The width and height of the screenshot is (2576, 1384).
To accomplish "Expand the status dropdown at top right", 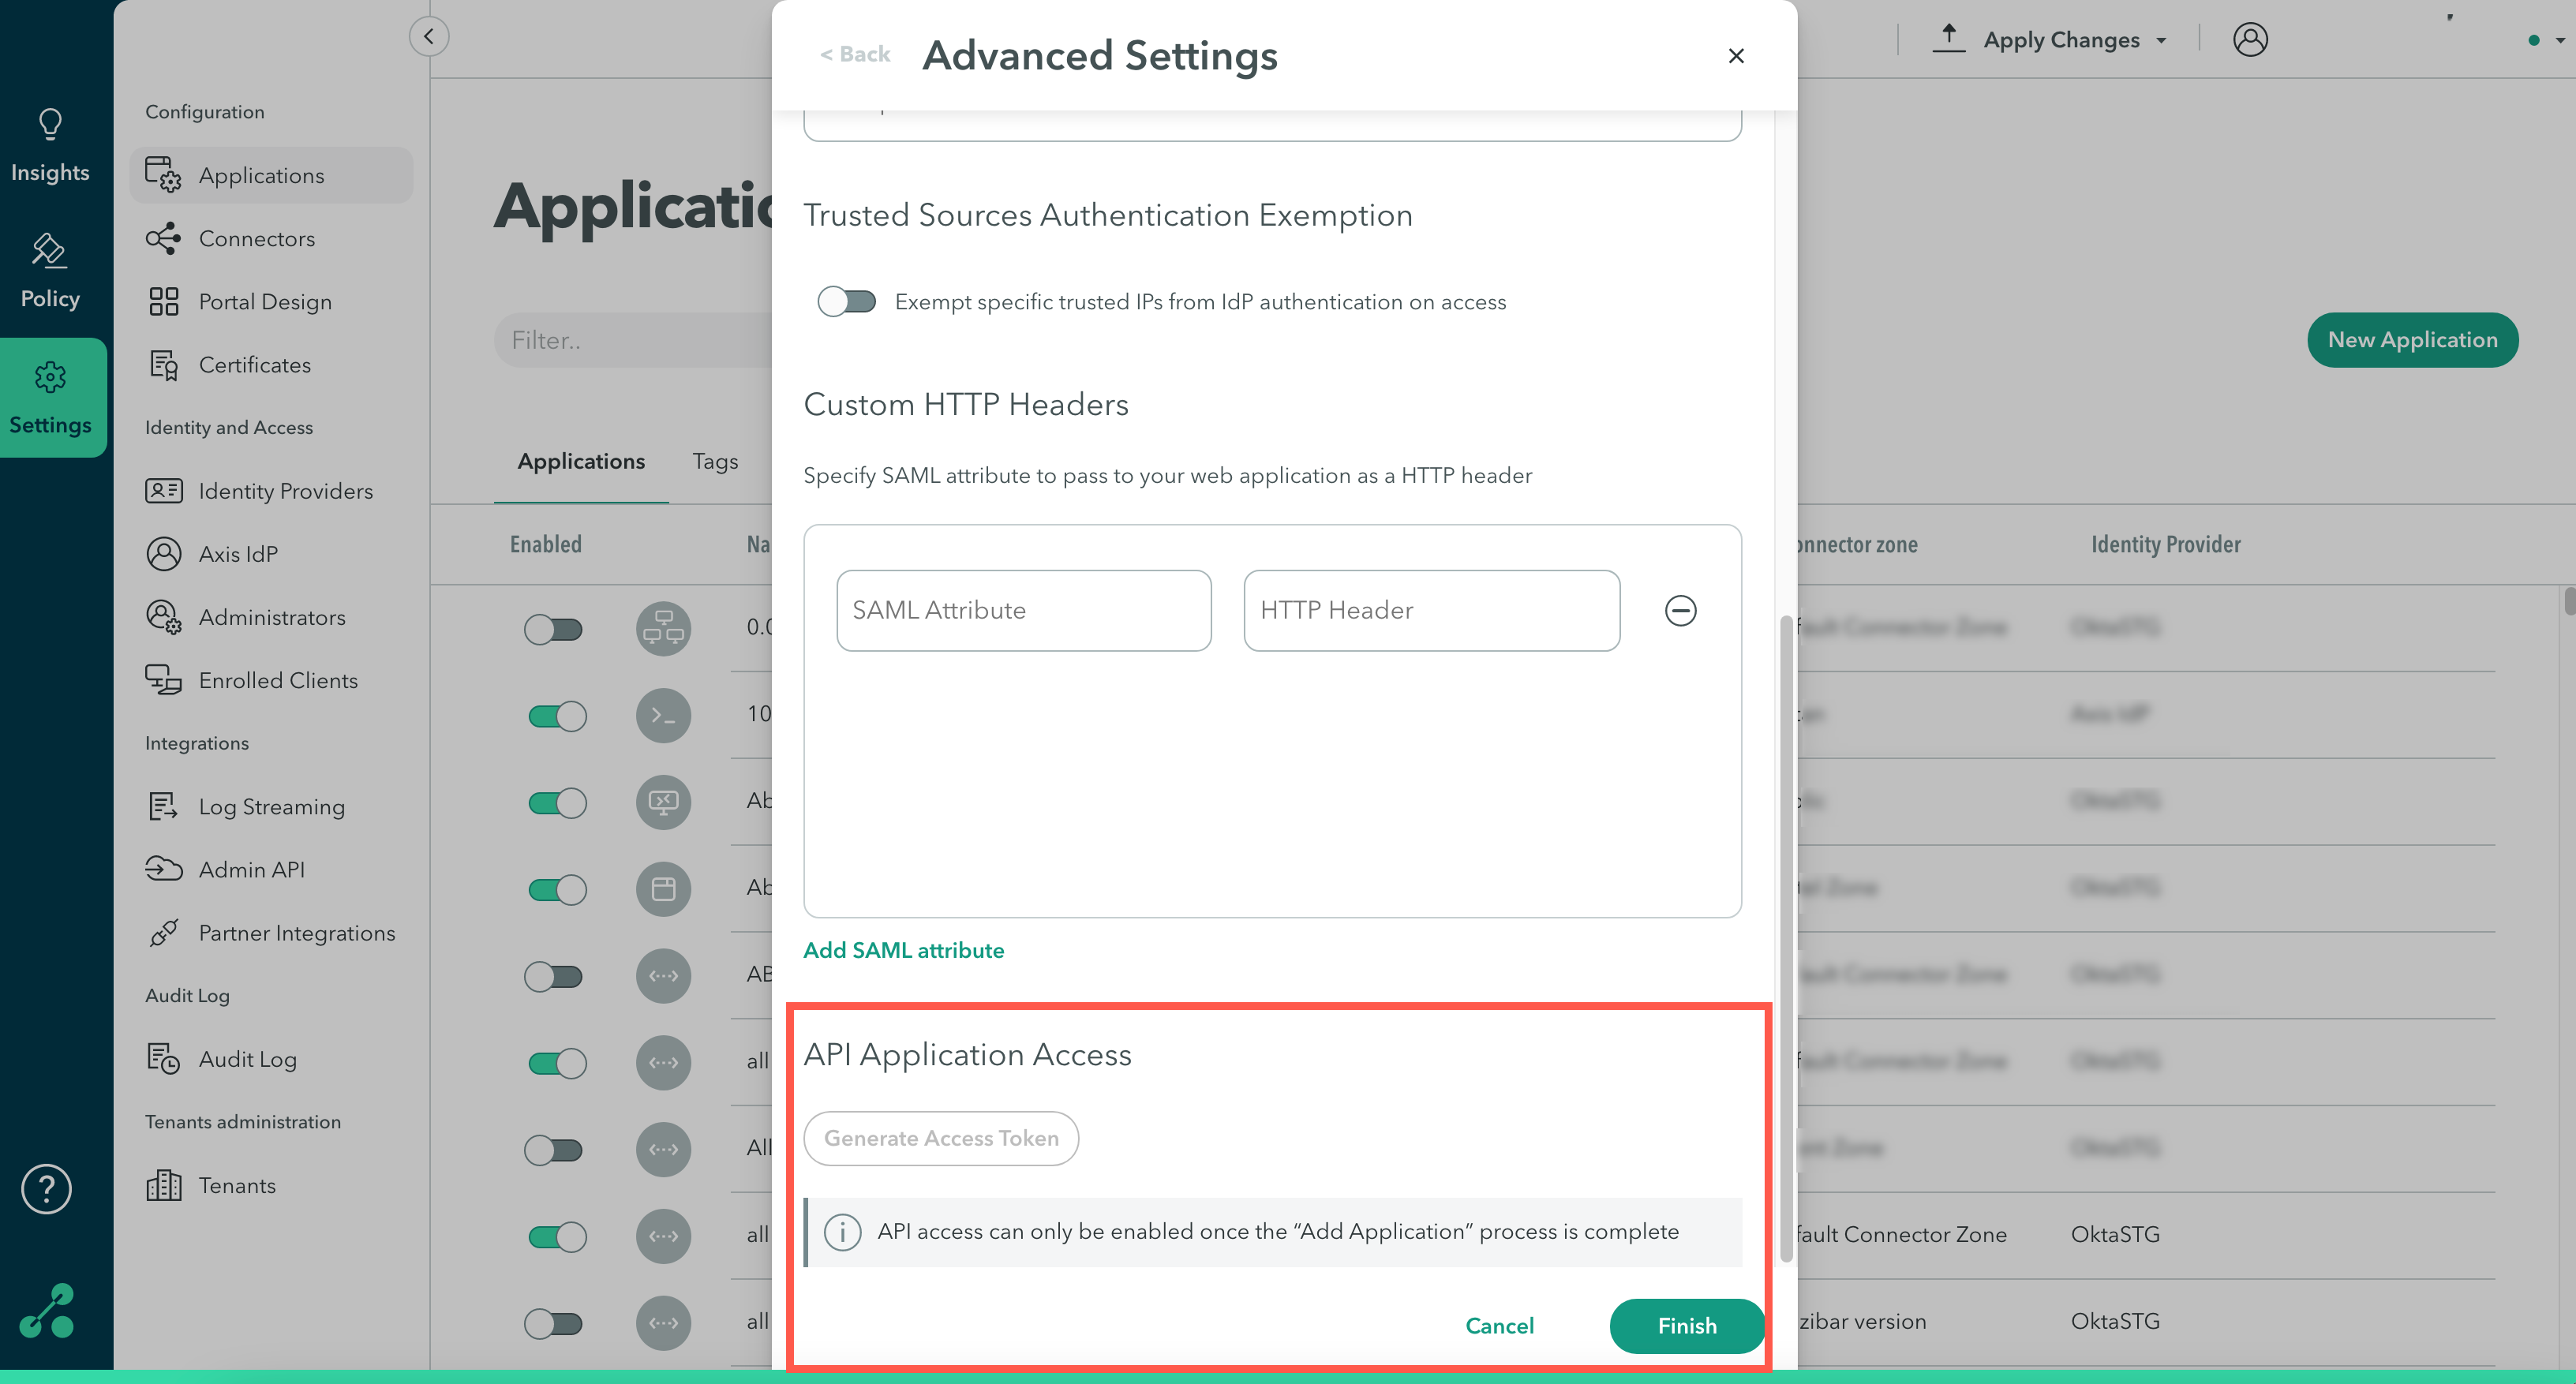I will tap(2560, 40).
